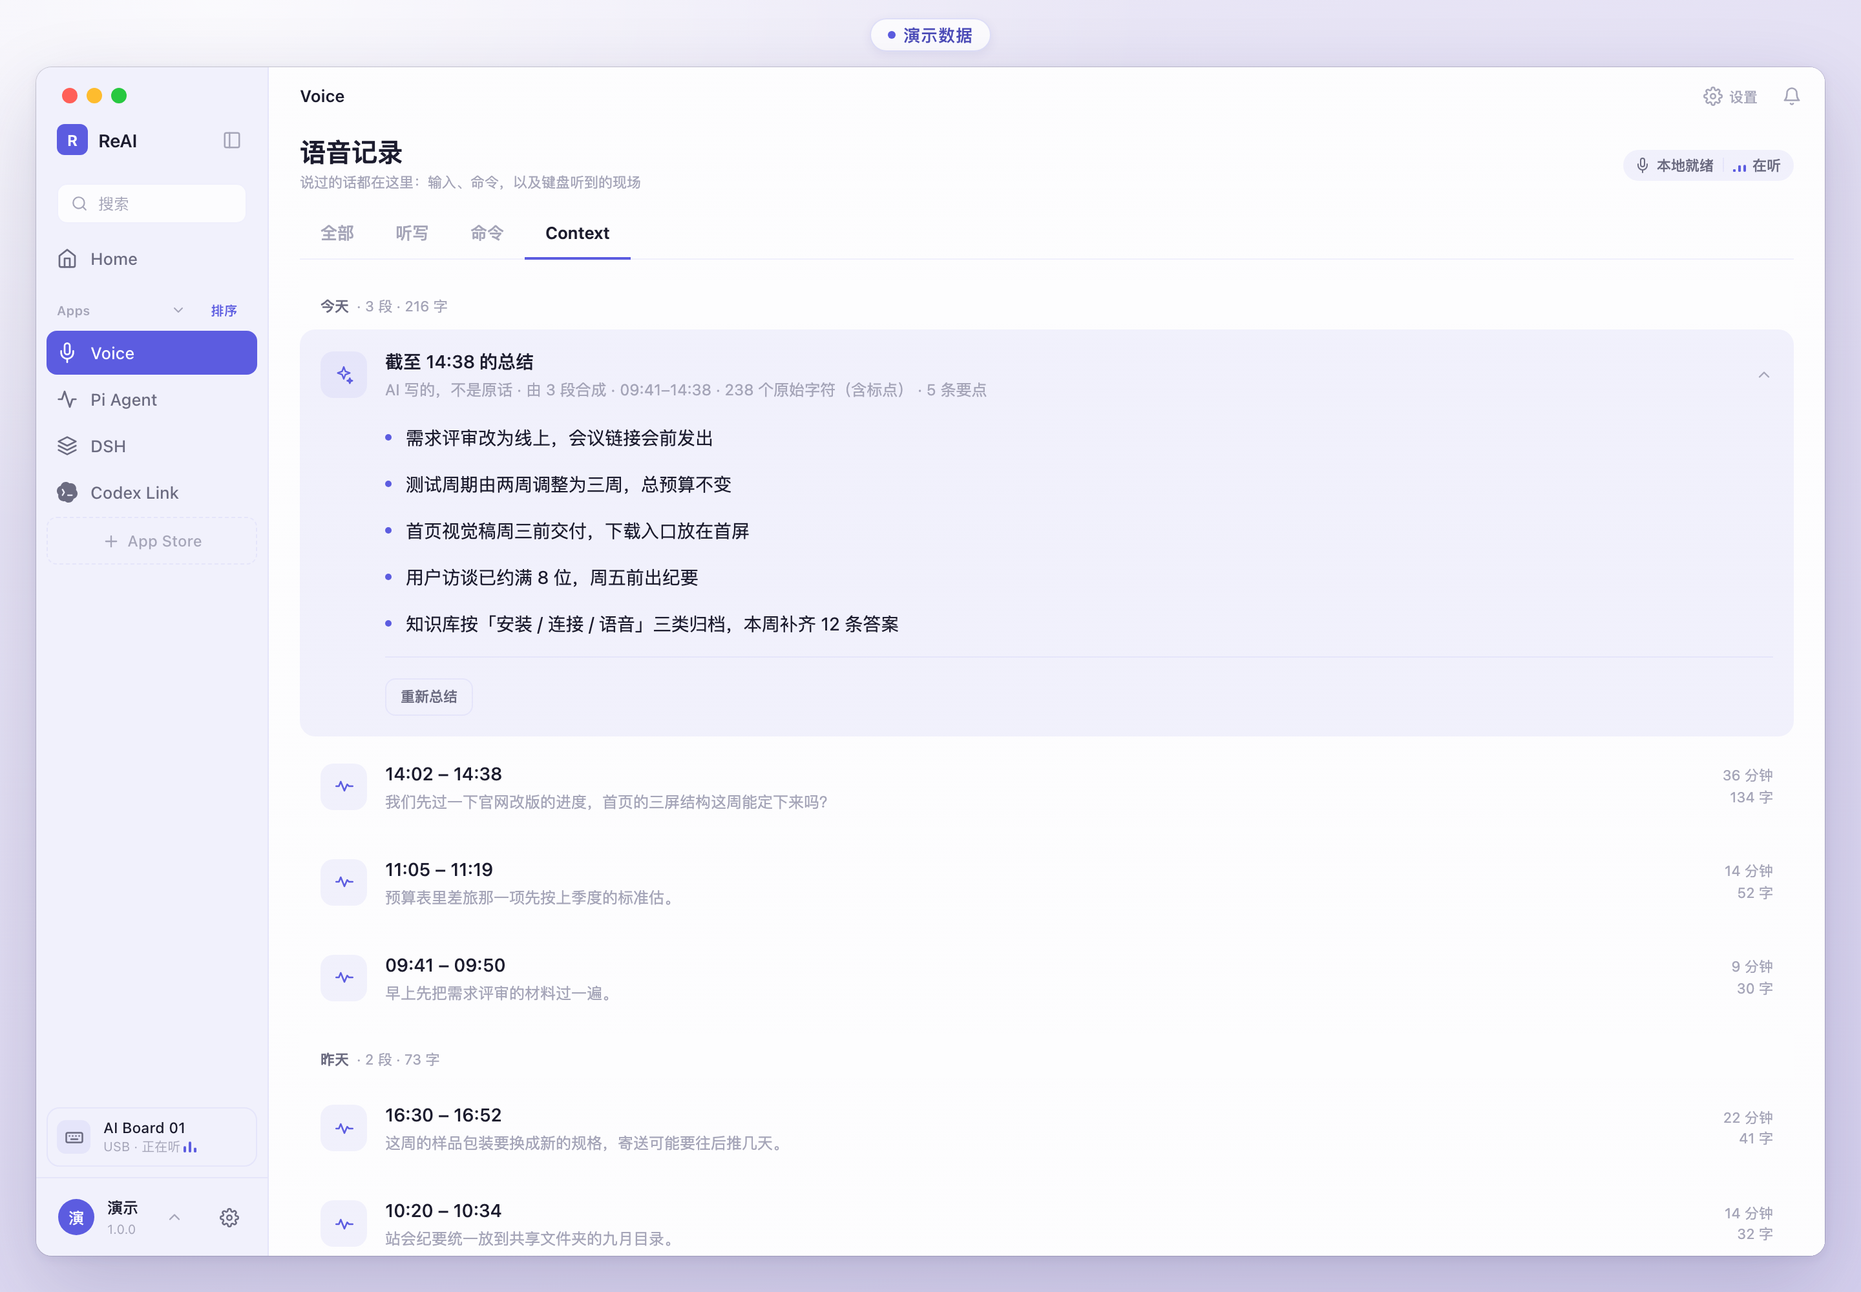This screenshot has height=1292, width=1861.
Task: Open the DSH app
Action: coord(151,446)
